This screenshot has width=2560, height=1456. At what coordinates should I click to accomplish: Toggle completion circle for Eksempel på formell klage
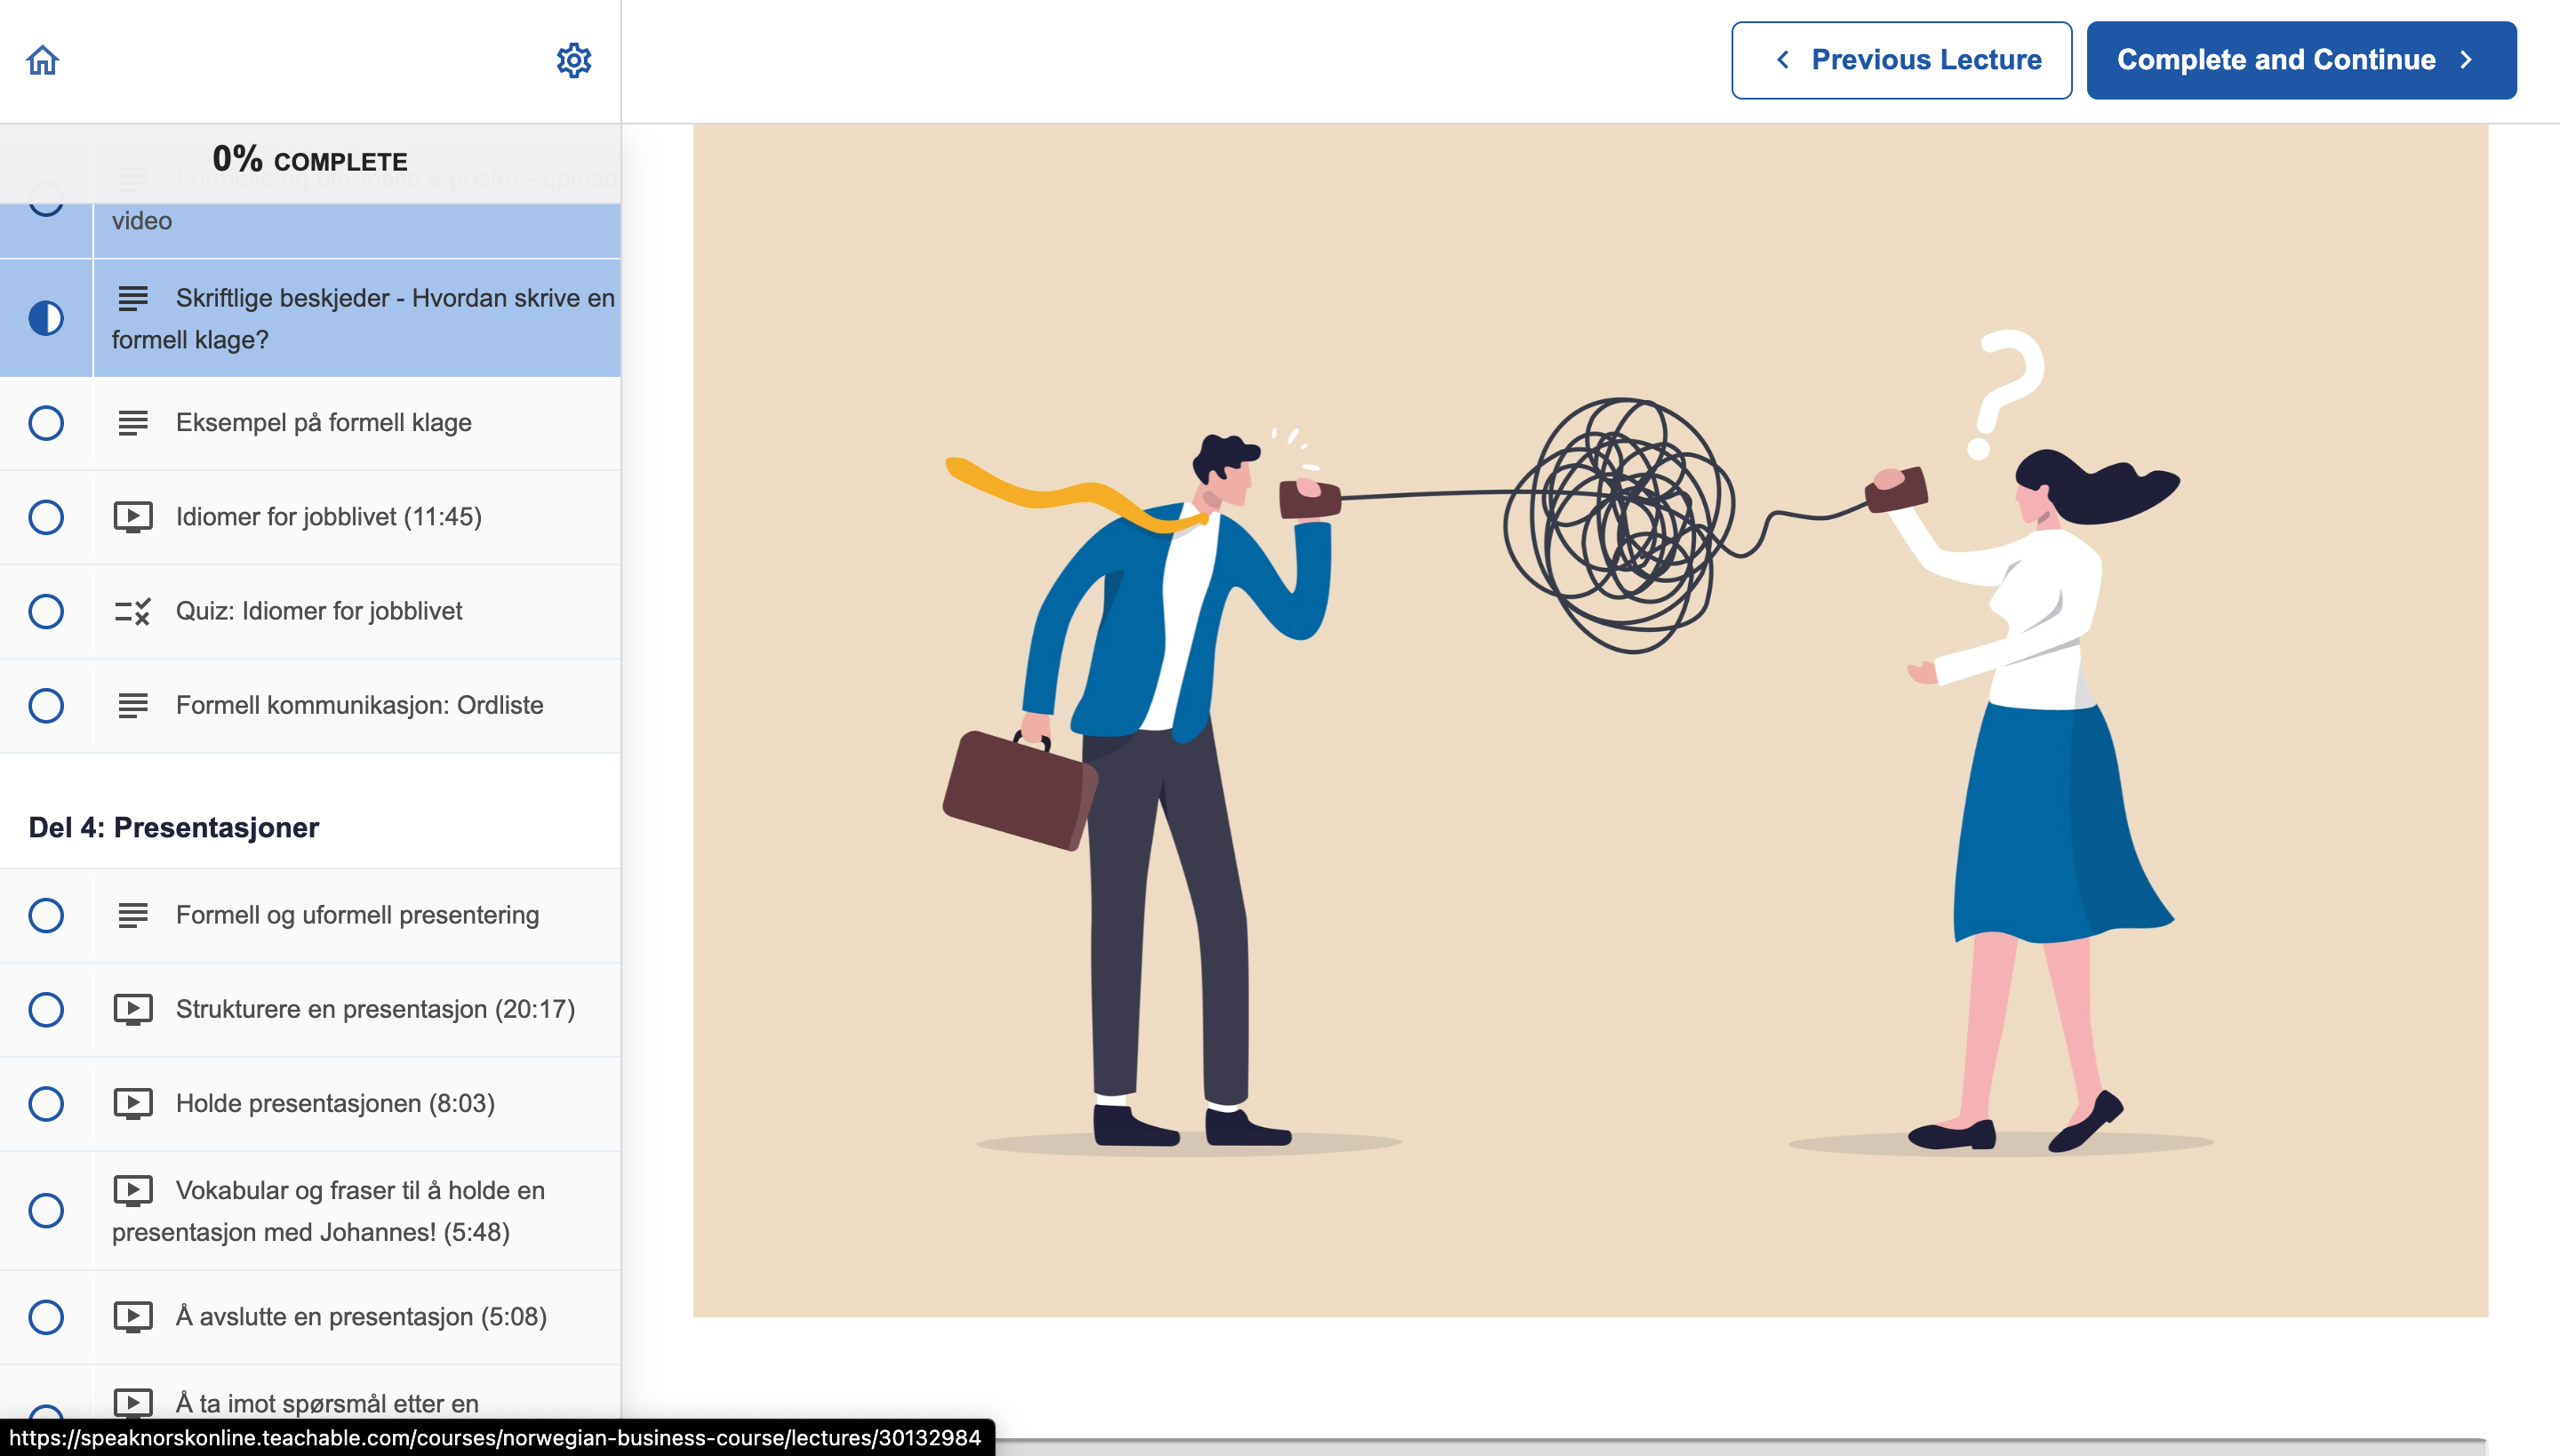[x=46, y=423]
